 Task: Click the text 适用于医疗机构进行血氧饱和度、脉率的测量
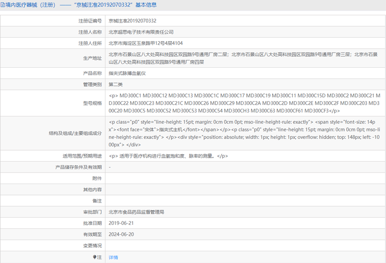pos(168,156)
